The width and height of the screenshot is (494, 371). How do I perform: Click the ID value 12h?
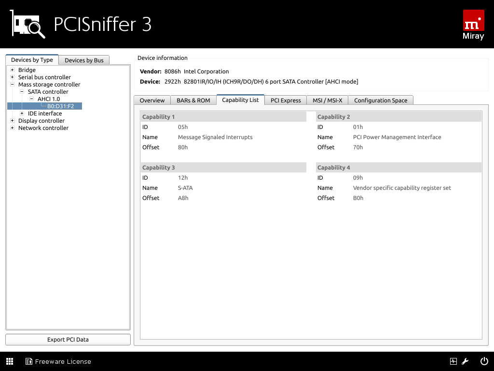(183, 178)
